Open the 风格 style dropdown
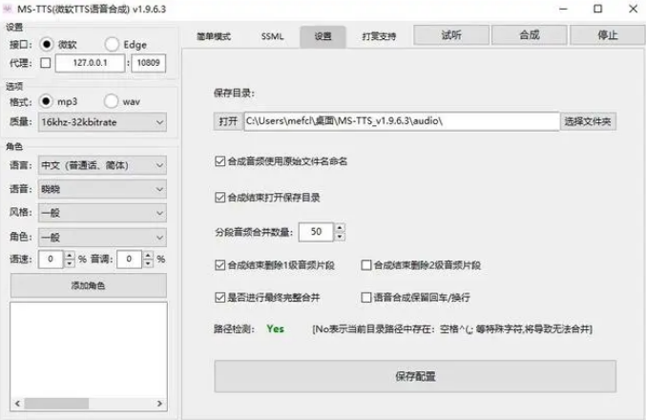This screenshot has width=646, height=420. [x=102, y=213]
